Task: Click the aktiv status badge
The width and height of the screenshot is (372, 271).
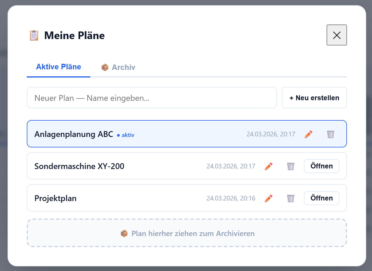Action: pos(126,135)
